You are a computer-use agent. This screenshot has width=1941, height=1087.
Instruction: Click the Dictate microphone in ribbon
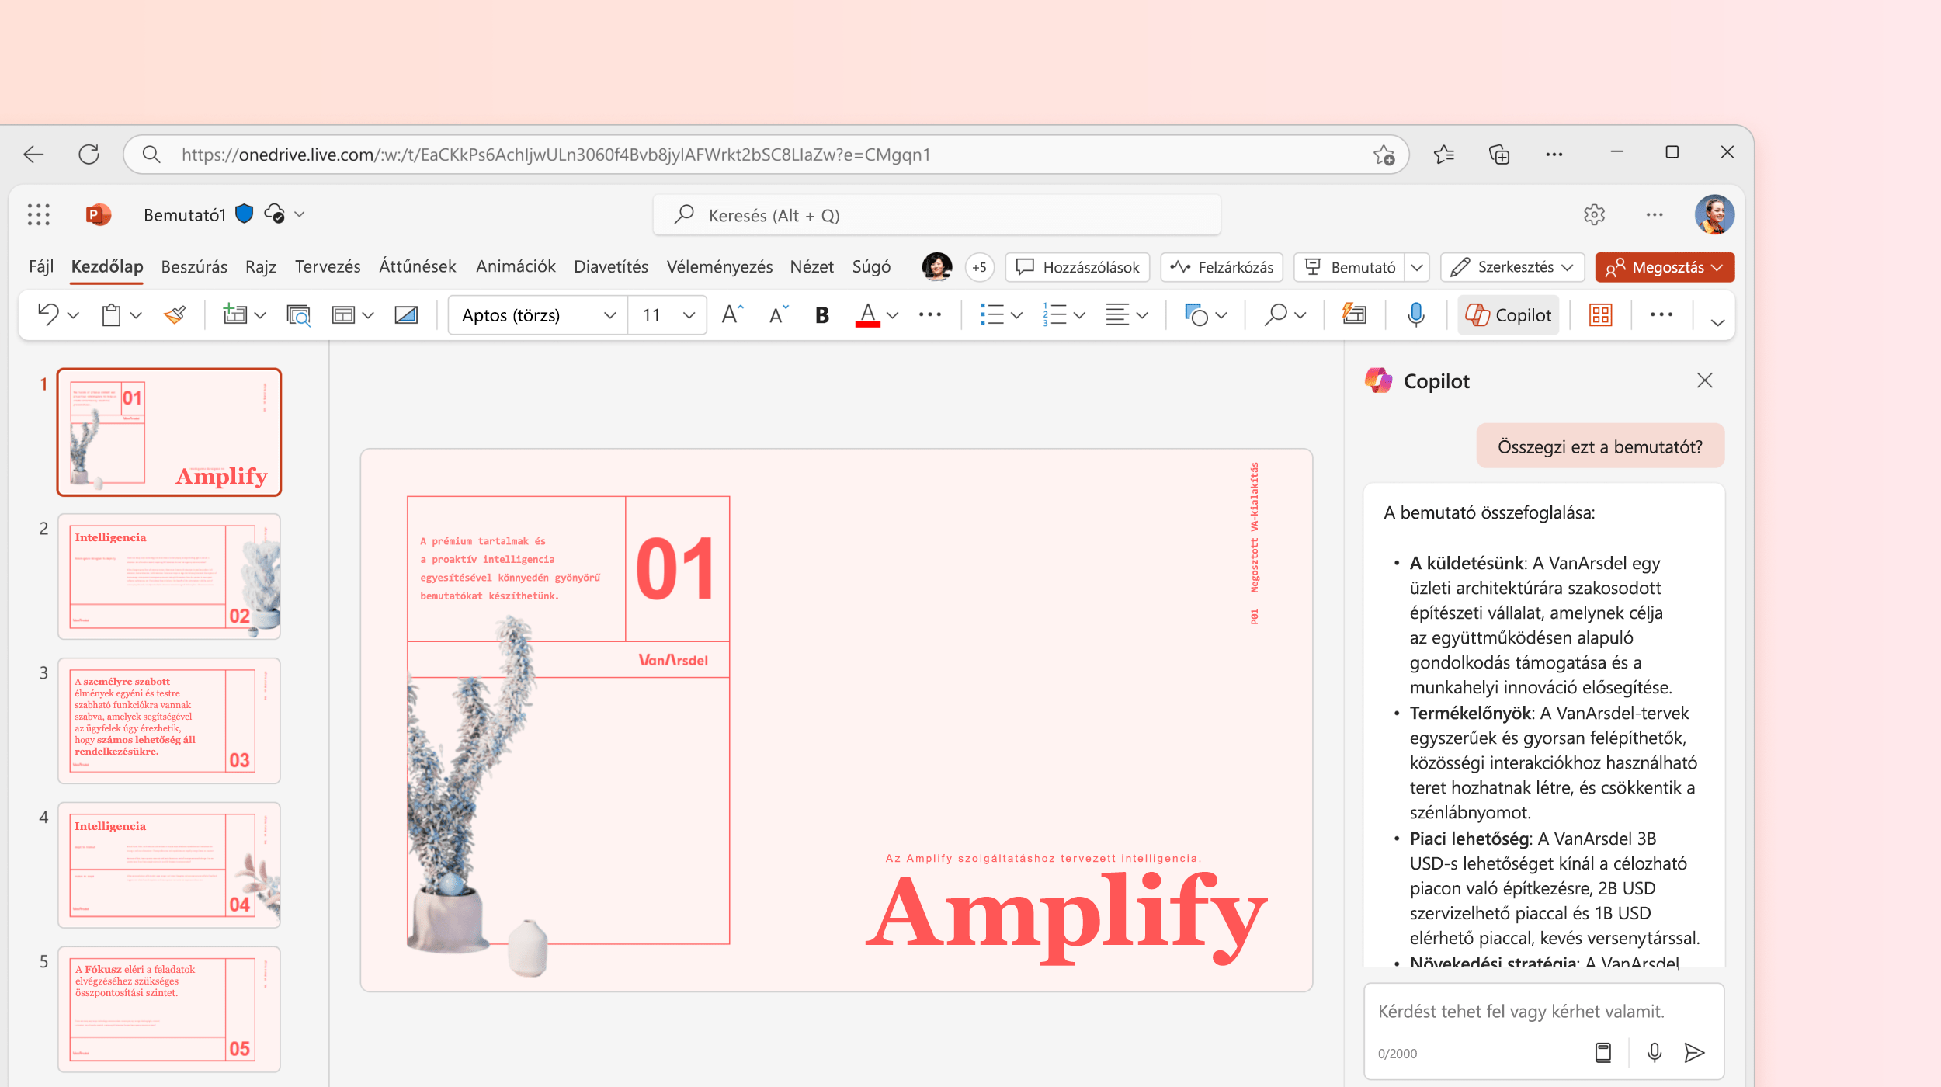point(1416,314)
